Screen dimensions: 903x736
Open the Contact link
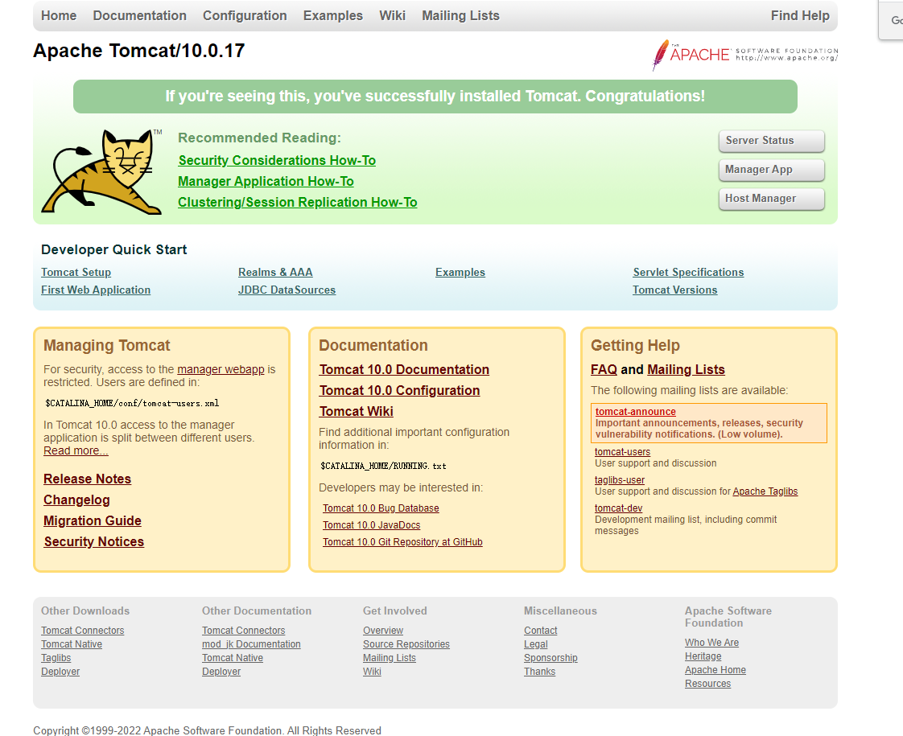(541, 631)
